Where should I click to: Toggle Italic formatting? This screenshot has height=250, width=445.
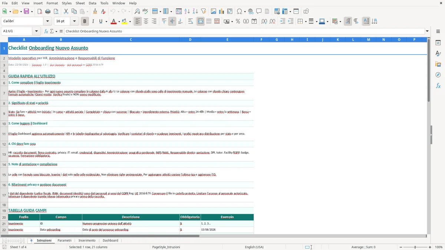coord(93,21)
